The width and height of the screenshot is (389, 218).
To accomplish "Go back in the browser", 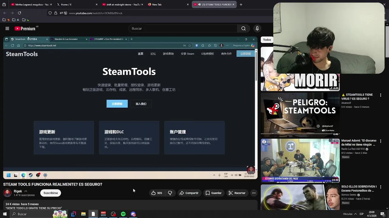I will pos(5,13).
